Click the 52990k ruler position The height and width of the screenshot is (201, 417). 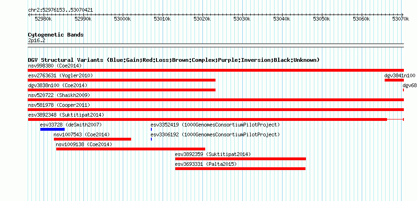pos(83,19)
